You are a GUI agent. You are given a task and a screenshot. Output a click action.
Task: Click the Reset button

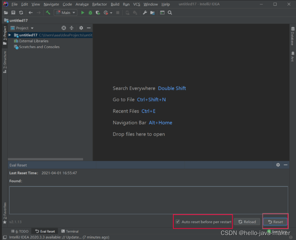[275, 222]
